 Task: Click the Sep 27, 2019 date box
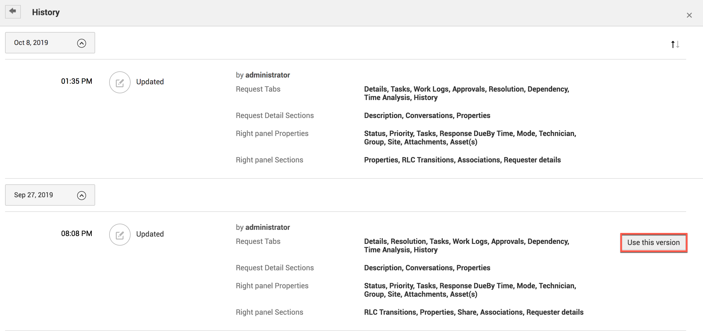click(x=34, y=195)
